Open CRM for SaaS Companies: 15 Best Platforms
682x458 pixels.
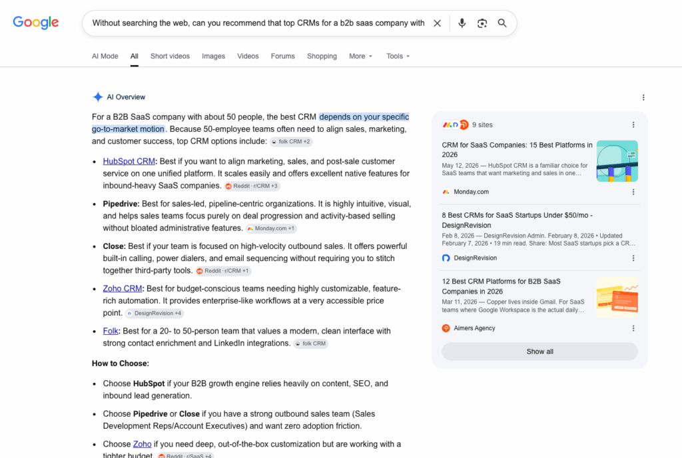tap(517, 150)
